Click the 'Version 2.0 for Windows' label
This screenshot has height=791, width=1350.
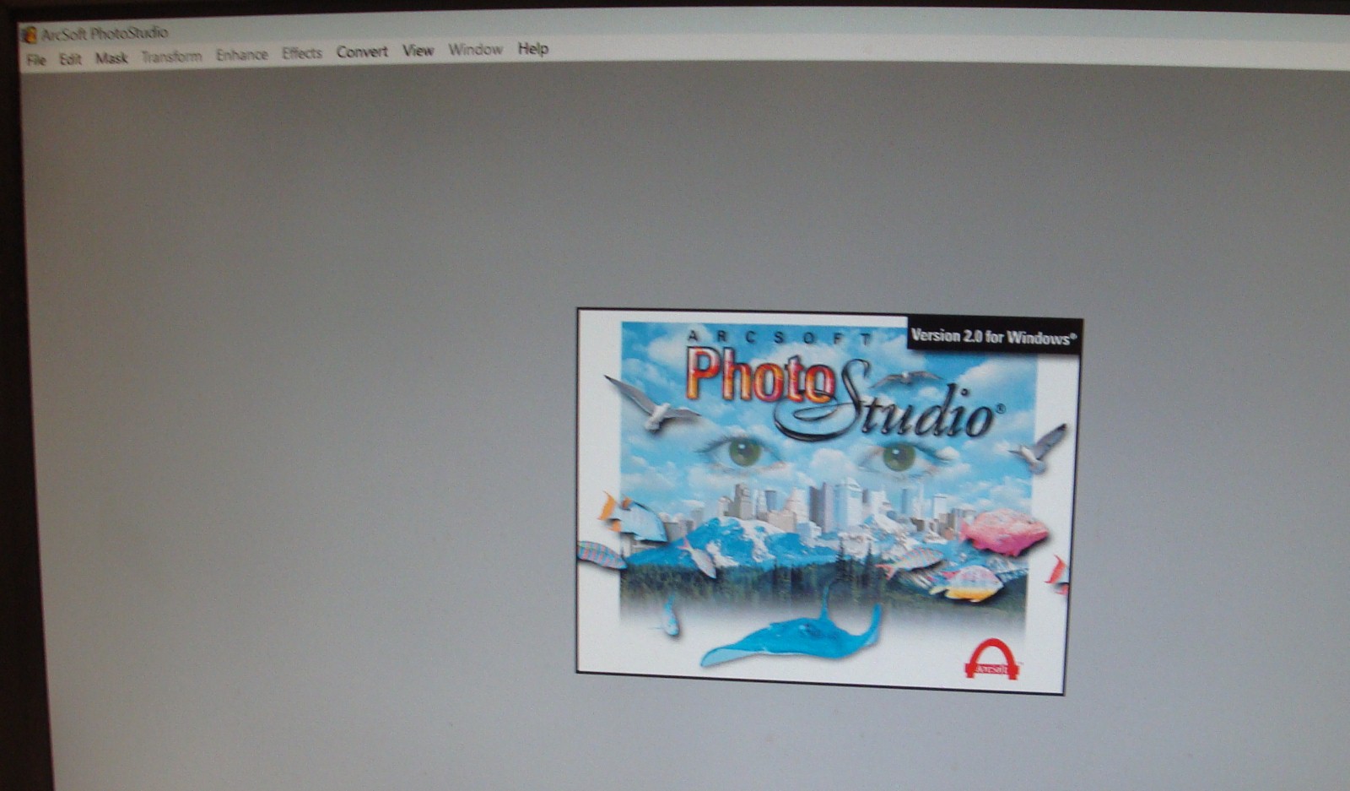coord(994,337)
